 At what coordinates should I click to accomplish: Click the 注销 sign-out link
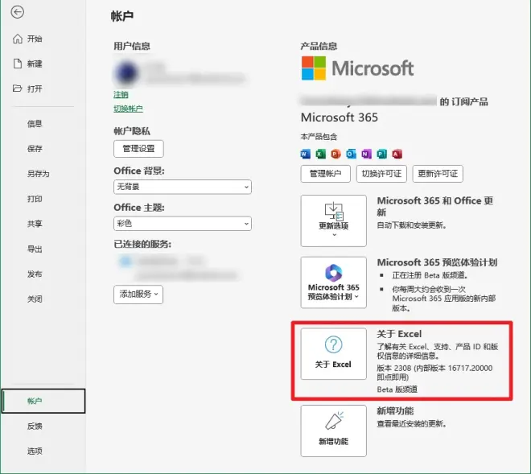pyautogui.click(x=121, y=94)
